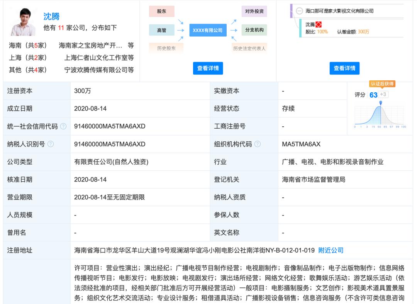Click the company count number 11

61,28
